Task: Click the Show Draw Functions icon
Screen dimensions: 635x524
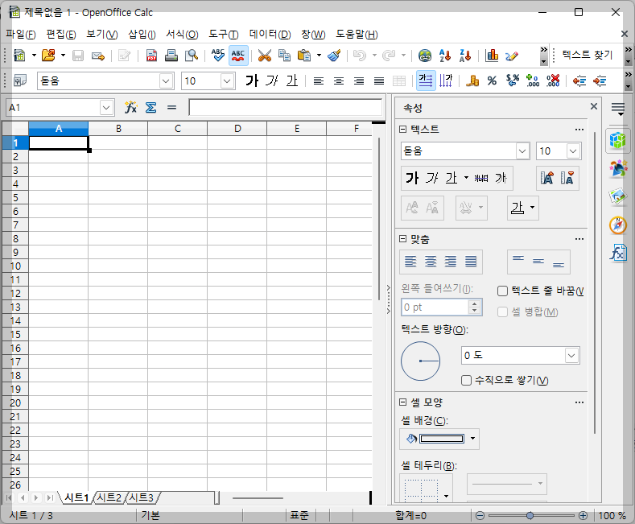Action: tap(512, 55)
